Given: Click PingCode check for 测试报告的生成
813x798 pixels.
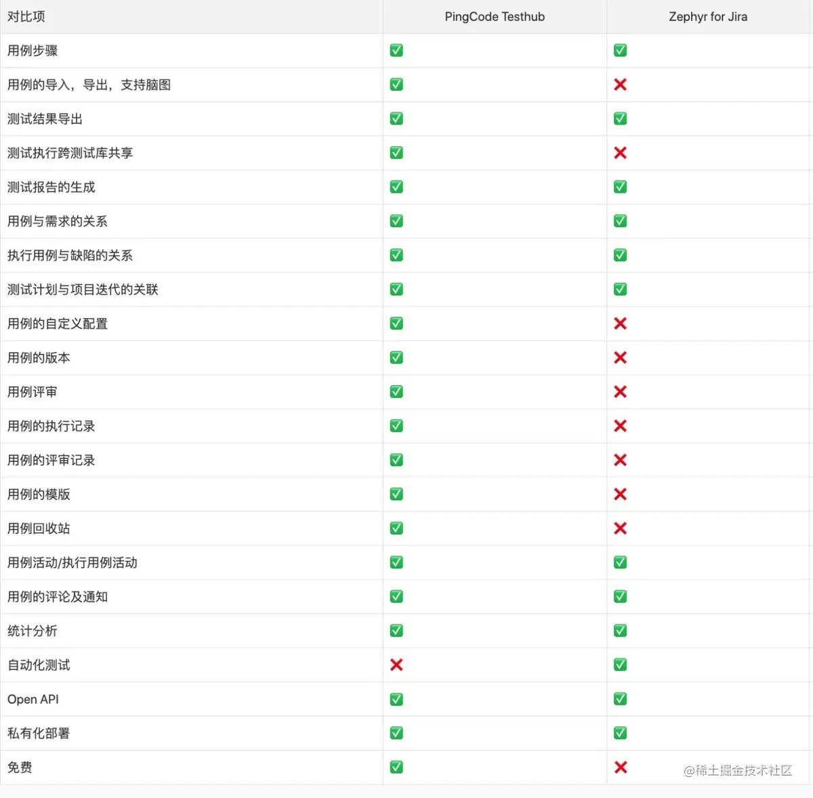Looking at the screenshot, I should click(396, 187).
